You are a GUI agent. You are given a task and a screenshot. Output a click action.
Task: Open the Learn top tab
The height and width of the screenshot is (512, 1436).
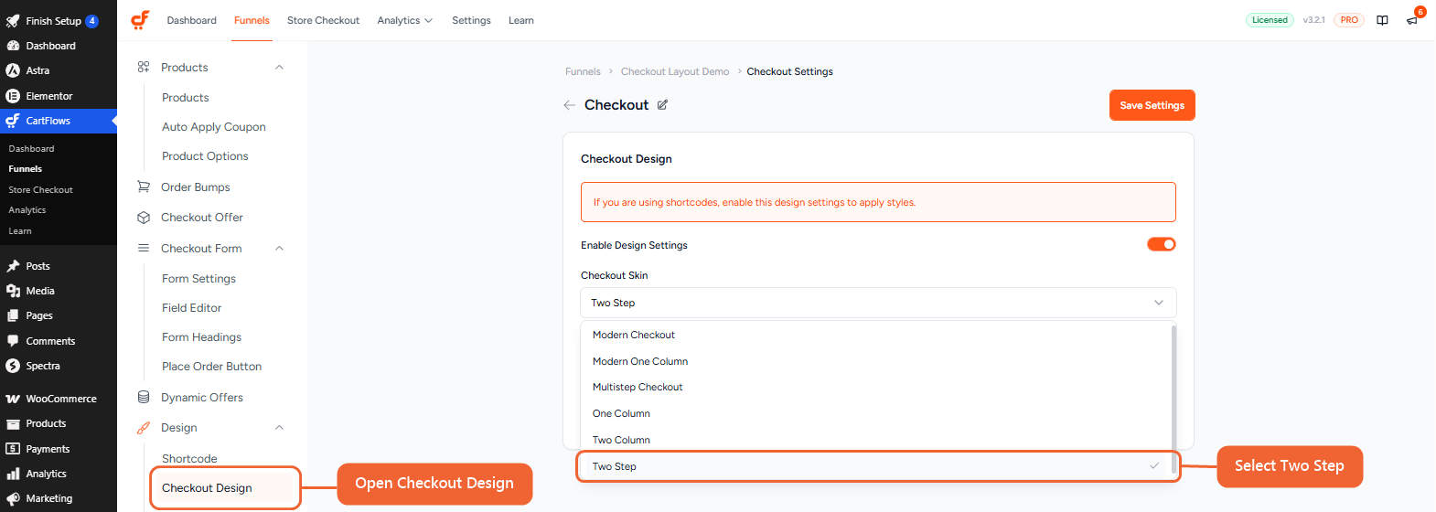click(x=521, y=20)
